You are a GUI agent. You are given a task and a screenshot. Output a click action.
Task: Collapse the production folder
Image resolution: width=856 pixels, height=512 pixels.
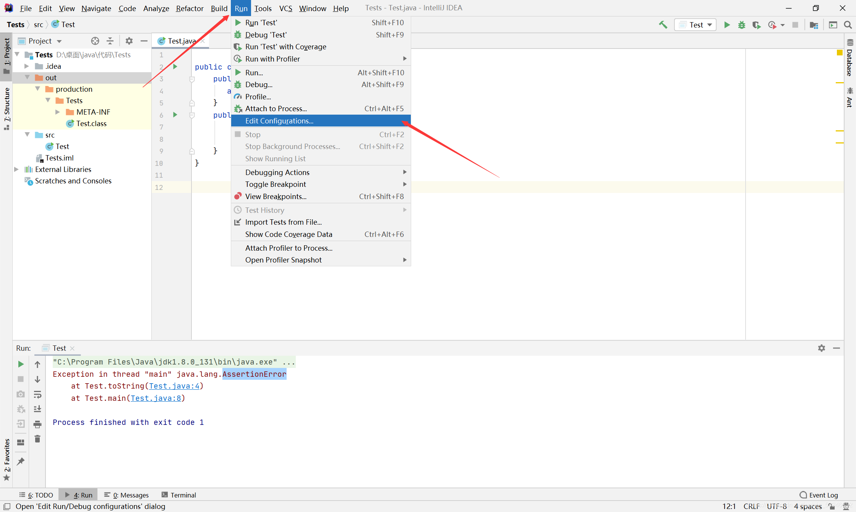37,89
